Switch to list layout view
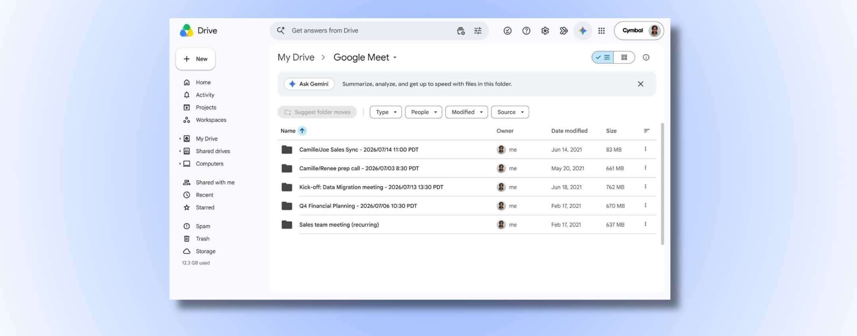Image resolution: width=857 pixels, height=336 pixels. click(x=603, y=57)
